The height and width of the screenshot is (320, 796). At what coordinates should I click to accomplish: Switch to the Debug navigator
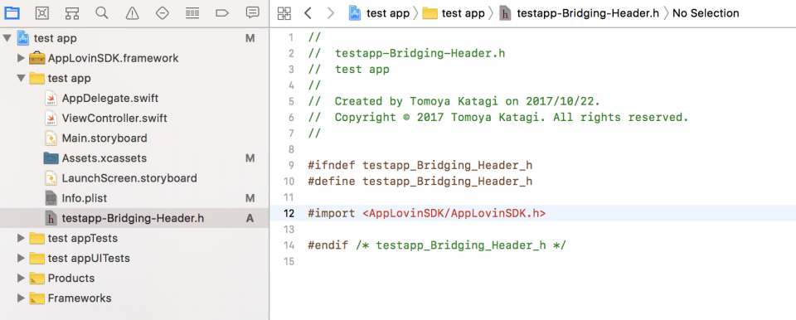click(x=192, y=13)
